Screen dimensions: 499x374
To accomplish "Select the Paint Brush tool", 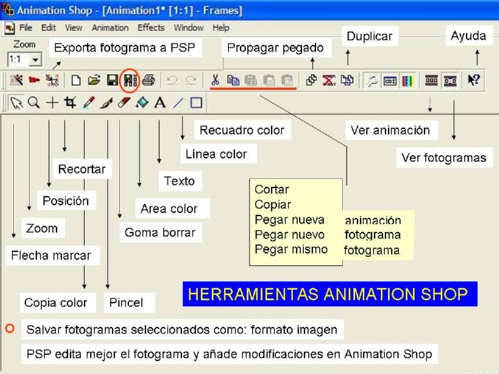I will click(x=106, y=103).
